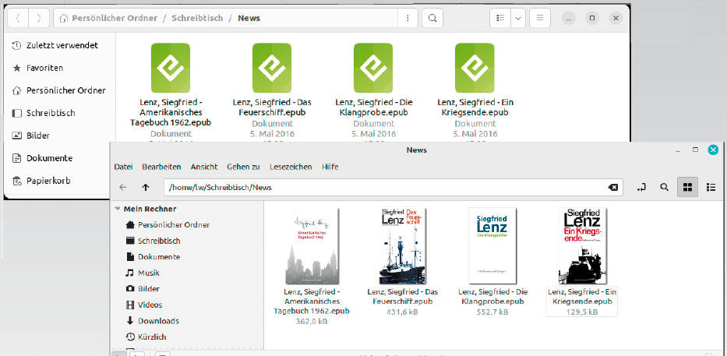
Task: Go back in the Nautilus window
Action: pyautogui.click(x=18, y=18)
